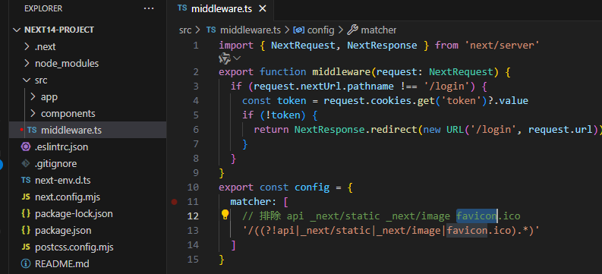Click the config symbol icon in breadcrumb
Viewport: 602px width, 274px height.
click(x=299, y=30)
